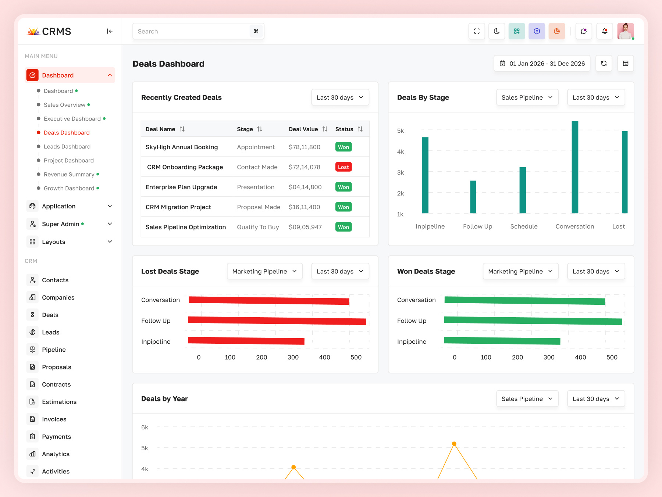This screenshot has height=497, width=662.
Task: Click the red Follow Up bar in Lost Deals
Action: [x=277, y=321]
